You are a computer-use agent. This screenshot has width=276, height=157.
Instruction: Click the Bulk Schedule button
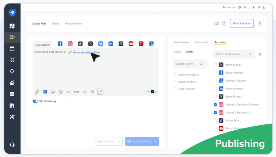242,23
